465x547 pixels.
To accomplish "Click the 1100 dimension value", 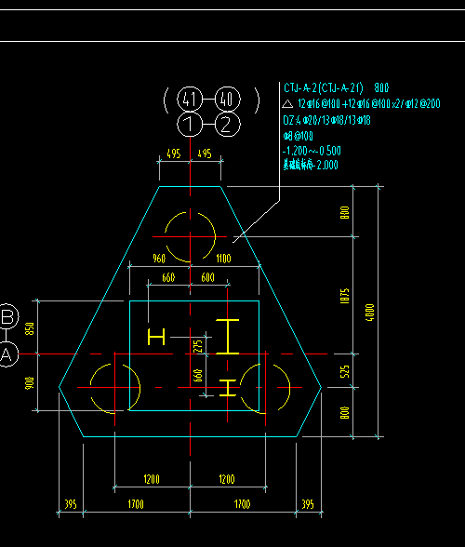I will tap(223, 259).
